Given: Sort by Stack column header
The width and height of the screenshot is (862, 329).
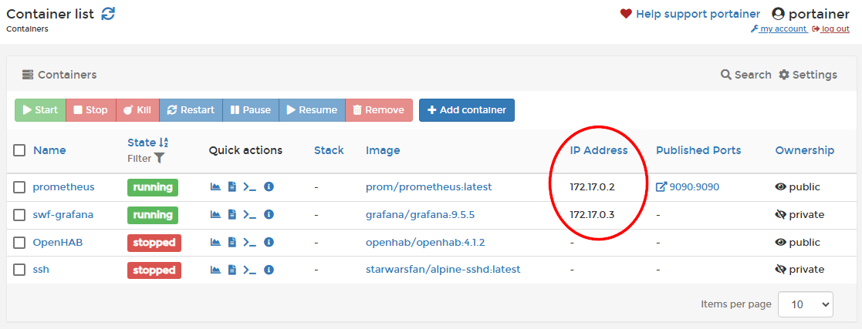Looking at the screenshot, I should click(x=329, y=150).
